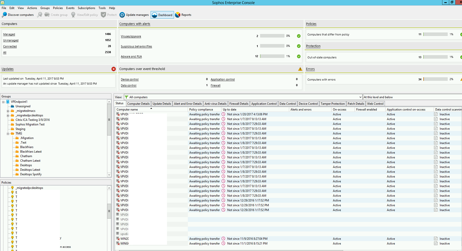This screenshot has height=251, width=462.
Task: Click the WIN20 computer status icon
Action: [x=118, y=239]
